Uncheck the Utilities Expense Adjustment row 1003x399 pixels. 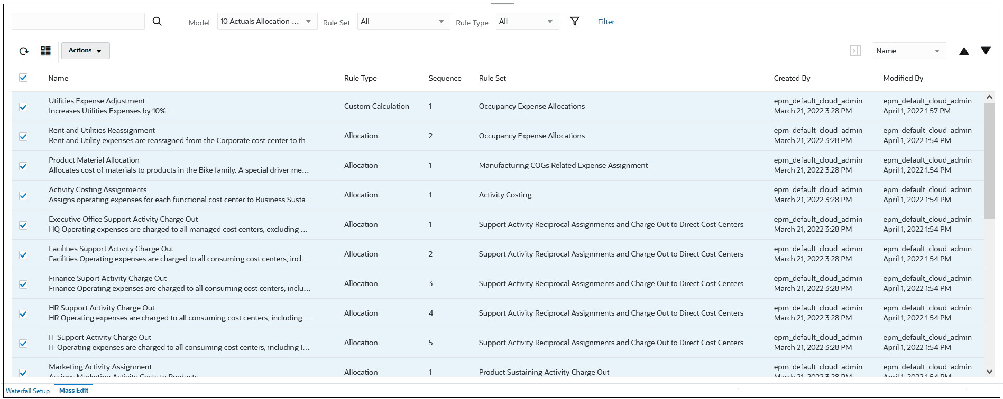[x=23, y=107]
